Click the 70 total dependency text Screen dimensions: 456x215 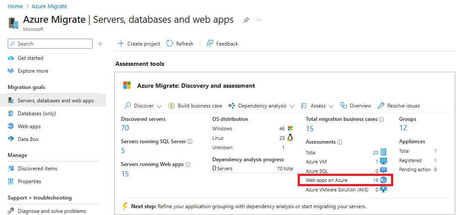285,169
